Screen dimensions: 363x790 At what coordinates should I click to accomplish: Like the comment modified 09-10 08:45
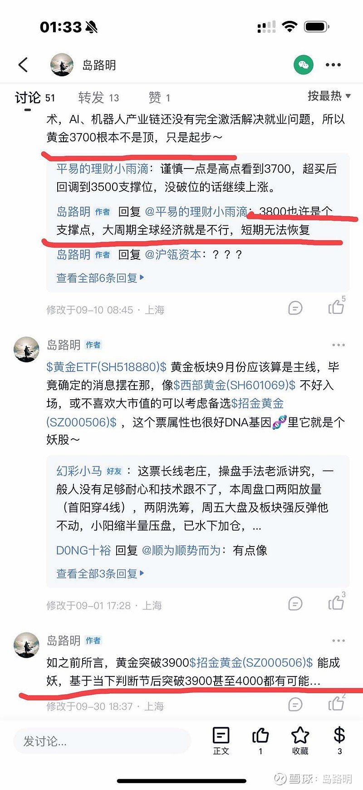click(x=336, y=307)
